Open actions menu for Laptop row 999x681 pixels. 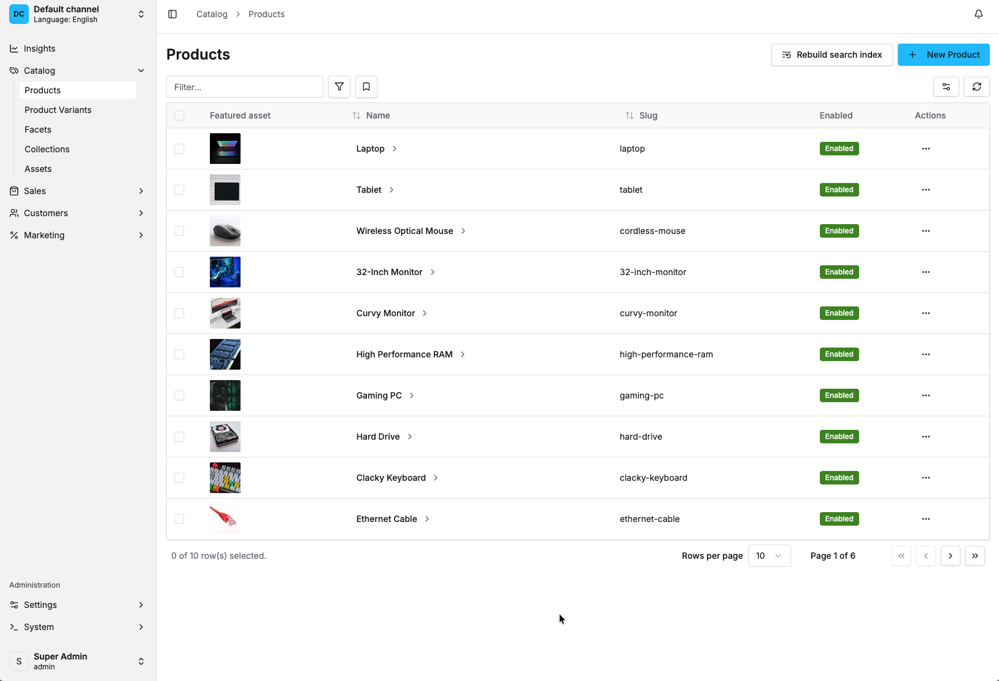926,149
